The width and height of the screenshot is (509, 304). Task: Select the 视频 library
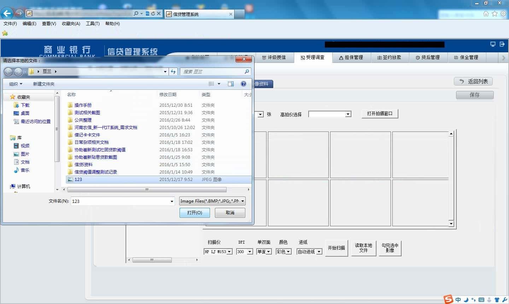(x=25, y=146)
